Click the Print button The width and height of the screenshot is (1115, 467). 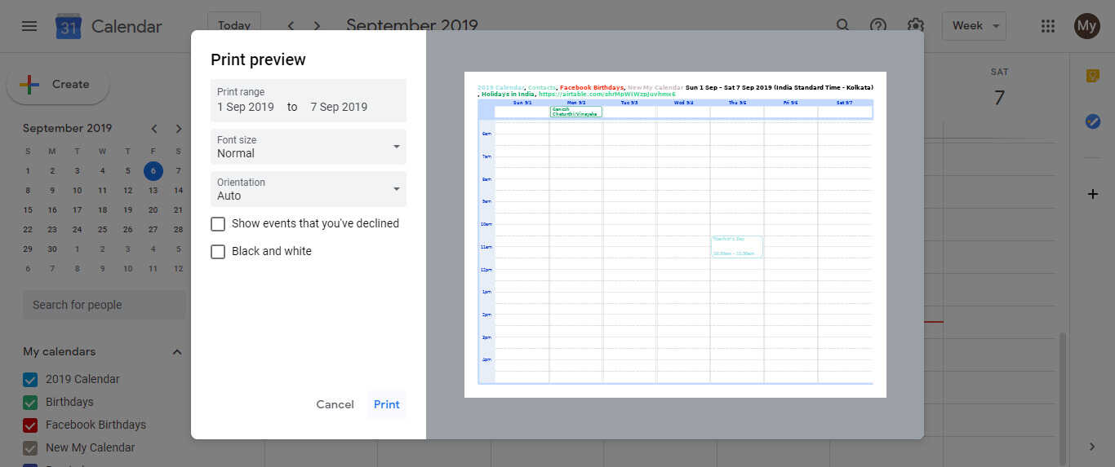(386, 404)
